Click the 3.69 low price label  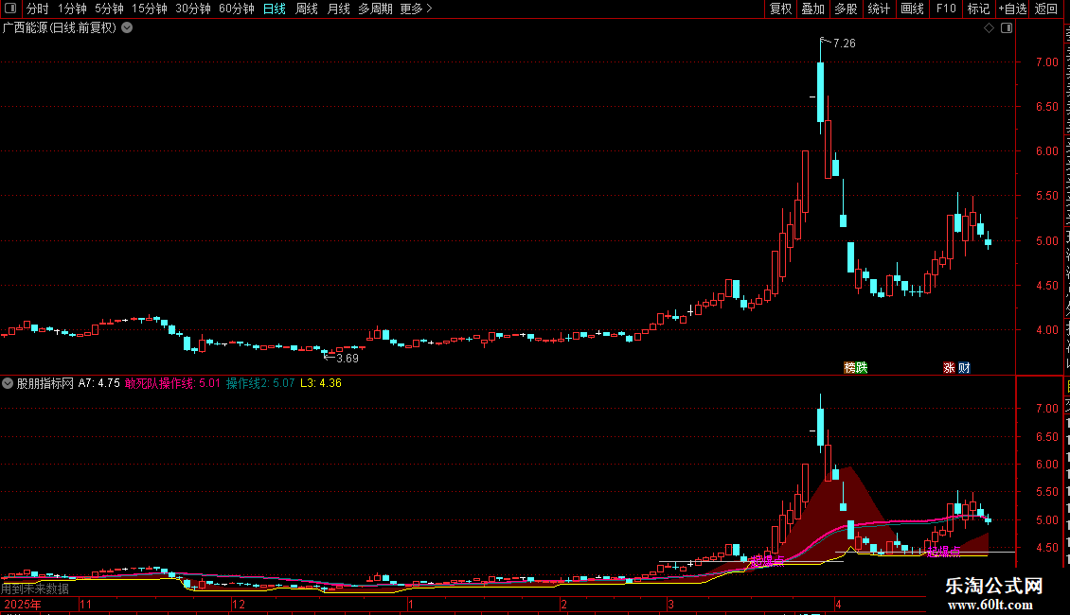point(348,359)
